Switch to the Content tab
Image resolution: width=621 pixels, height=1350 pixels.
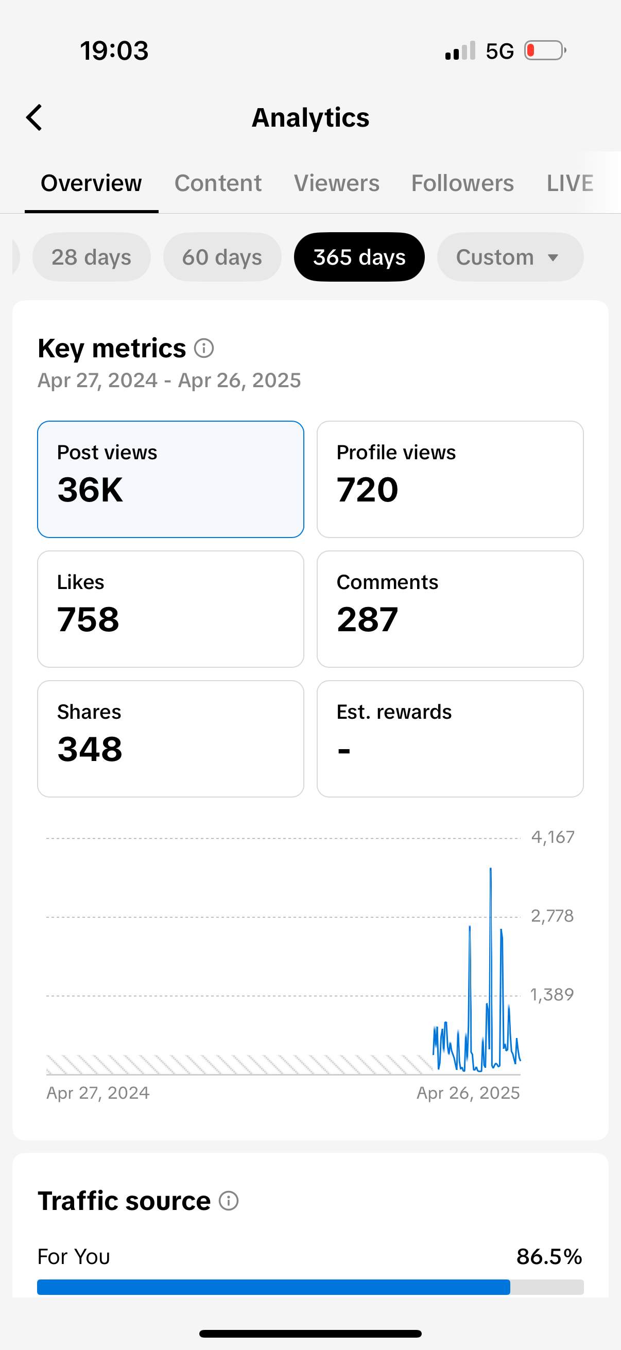218,183
